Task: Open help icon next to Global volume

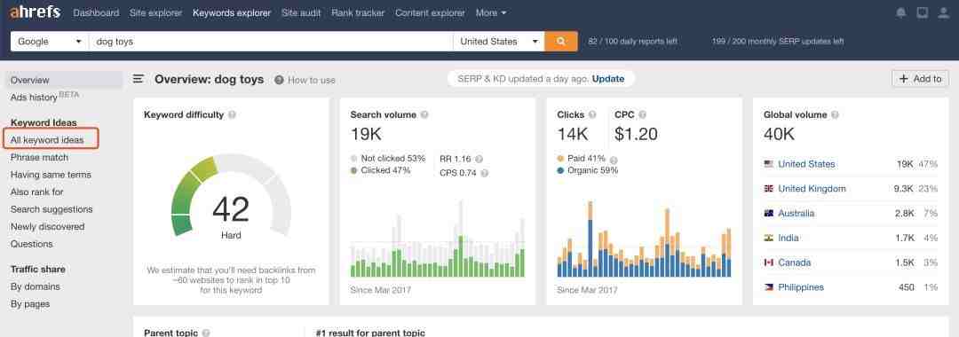Action: point(835,114)
